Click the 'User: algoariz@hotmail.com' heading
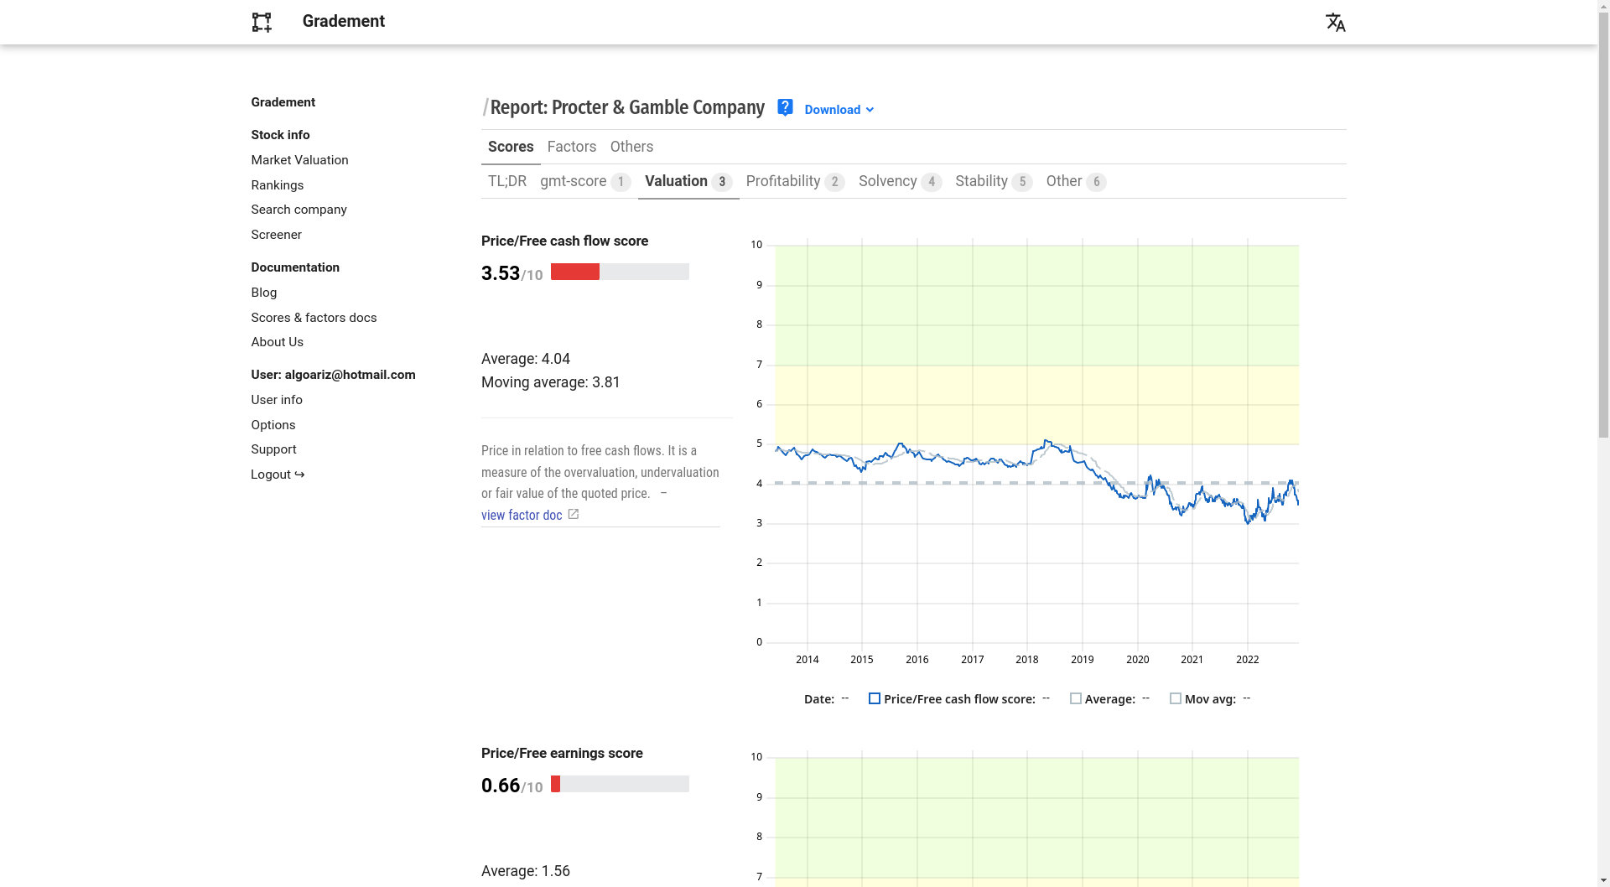Screen dimensions: 1610x887 [x=333, y=375]
